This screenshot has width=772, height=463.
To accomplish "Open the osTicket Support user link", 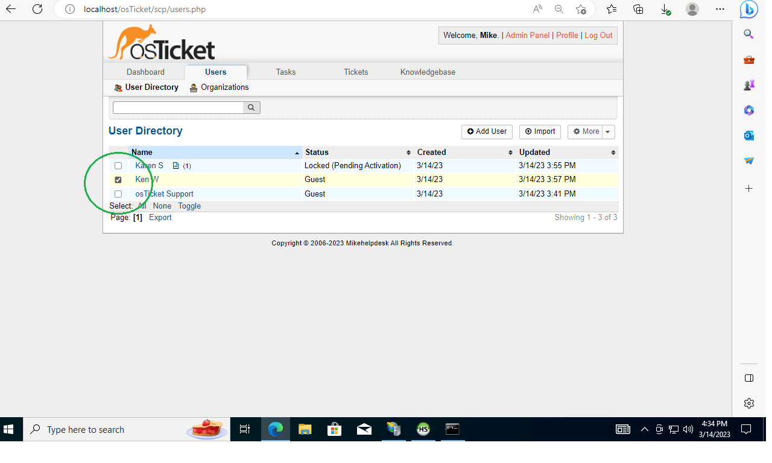I will point(164,194).
